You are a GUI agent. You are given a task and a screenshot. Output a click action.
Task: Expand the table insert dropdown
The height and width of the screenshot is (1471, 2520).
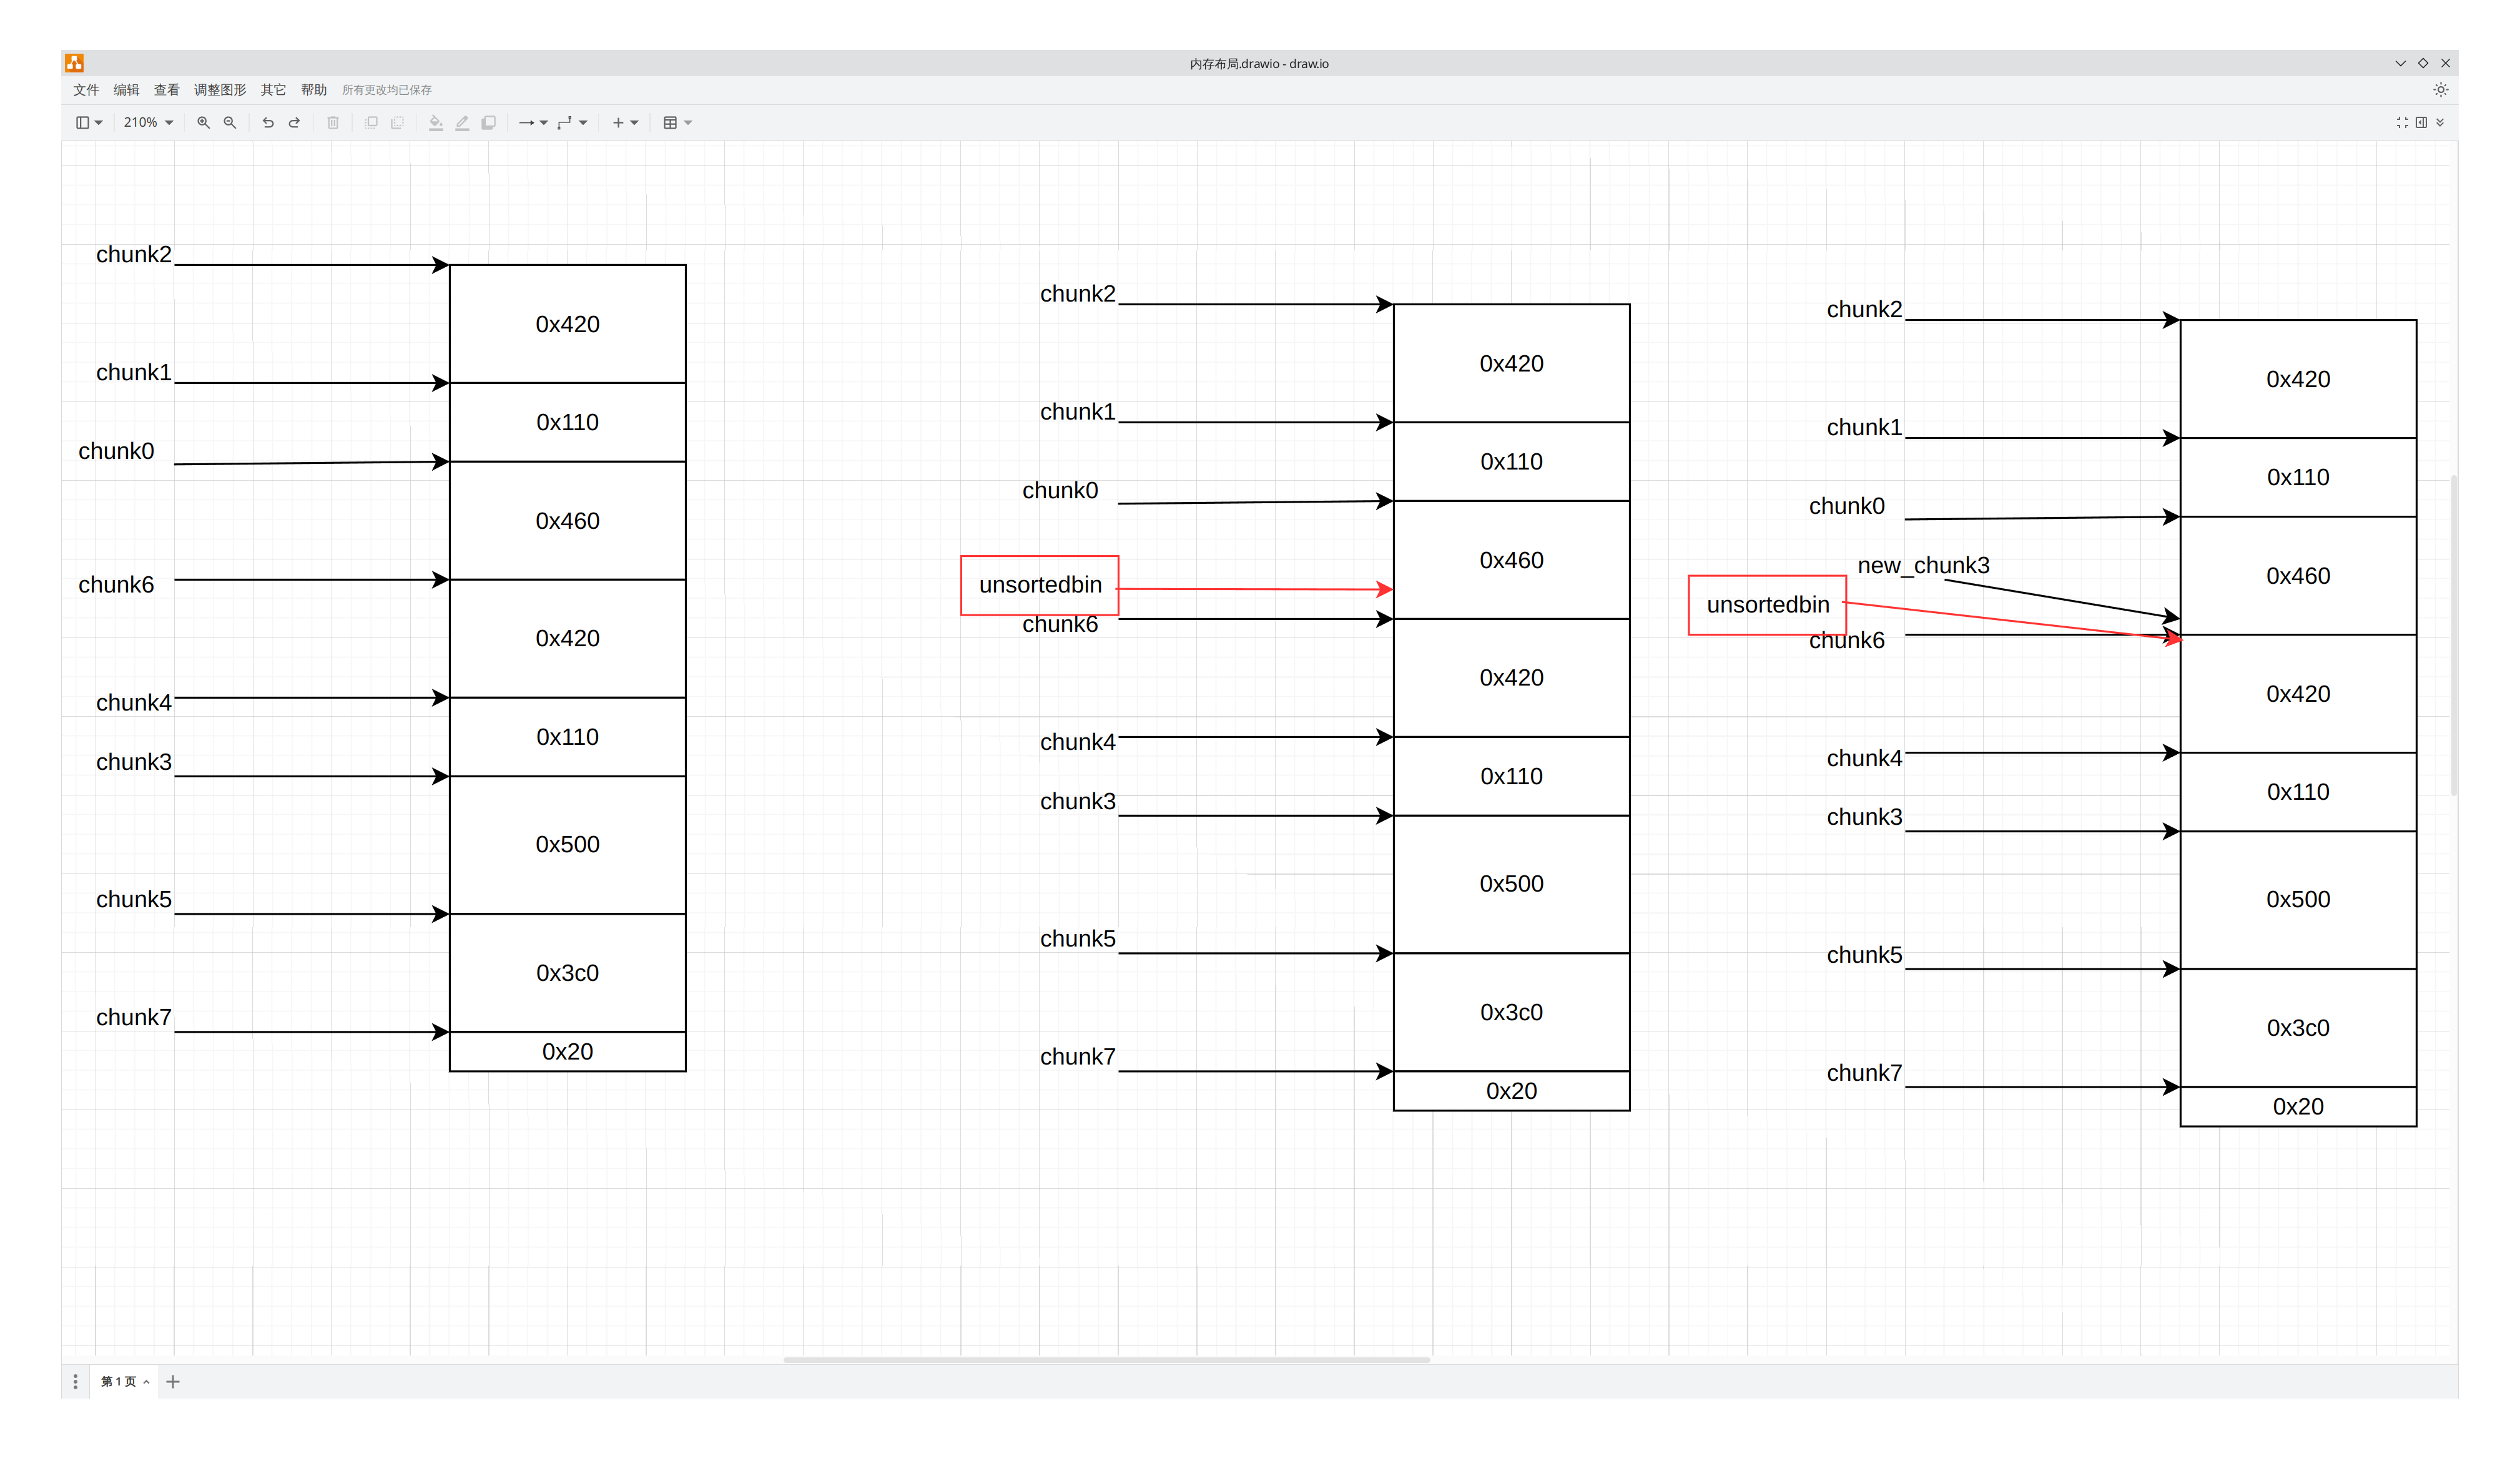677,123
